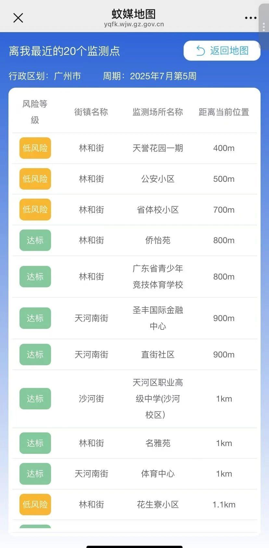Open the three-dot more options menu
Screen dimensions: 269x548
pos(250,18)
